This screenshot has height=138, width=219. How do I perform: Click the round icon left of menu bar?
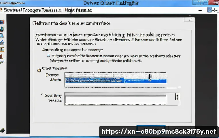click(1, 10)
